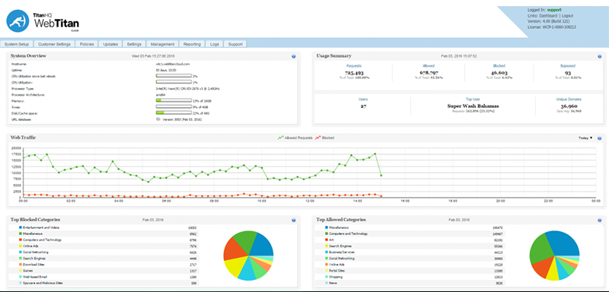The height and width of the screenshot is (292, 609).
Task: Open help for Top Blocked Categories panel
Action: [294, 221]
